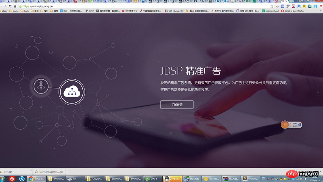Viewport: 323px width, 182px height.
Task: Switch to the WinRAR 社工库 taskbar window
Action: pyautogui.click(x=230, y=179)
